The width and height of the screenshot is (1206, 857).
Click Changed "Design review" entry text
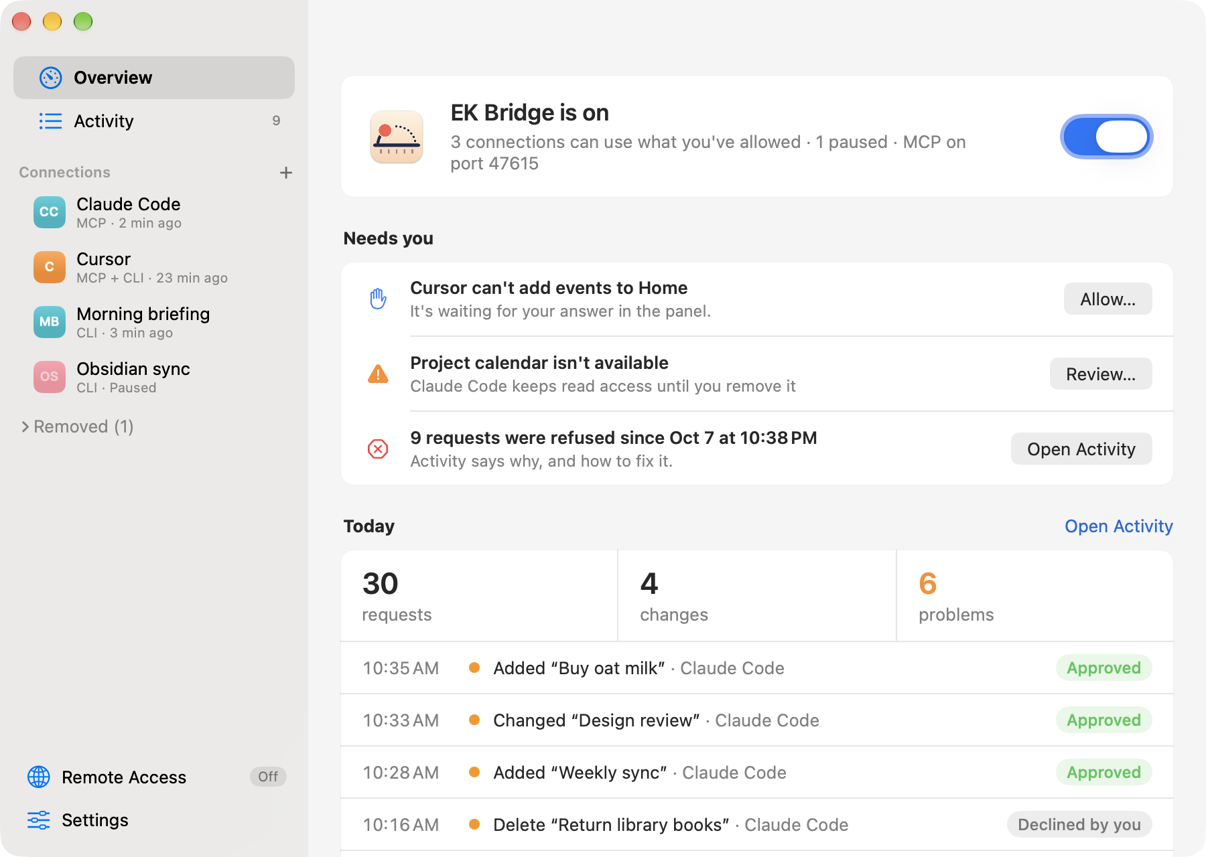click(596, 720)
